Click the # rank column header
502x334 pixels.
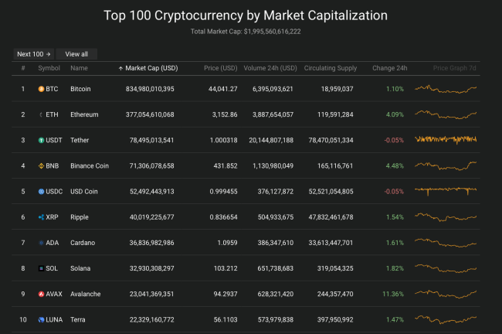click(23, 68)
